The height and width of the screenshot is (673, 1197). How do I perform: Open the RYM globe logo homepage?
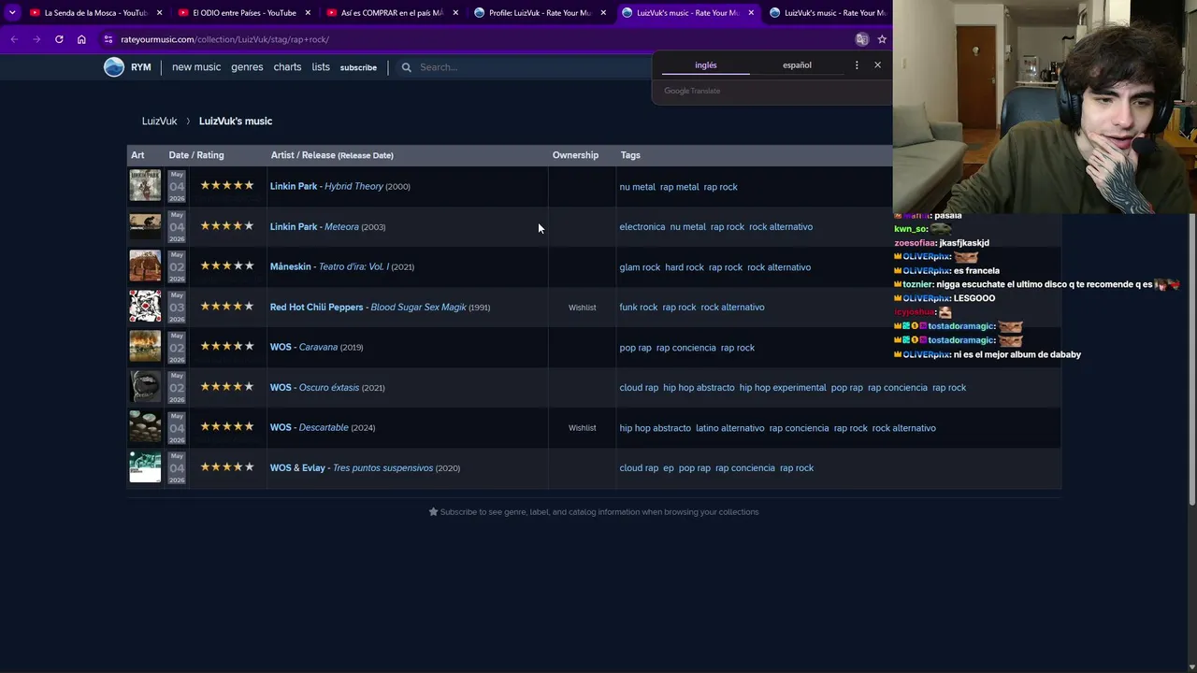coord(114,67)
